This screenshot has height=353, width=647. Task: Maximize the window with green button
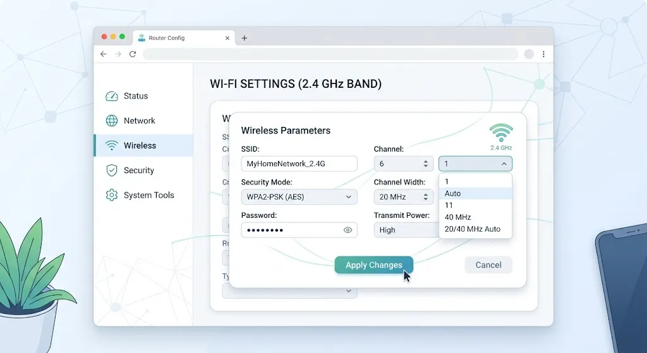[x=122, y=37]
